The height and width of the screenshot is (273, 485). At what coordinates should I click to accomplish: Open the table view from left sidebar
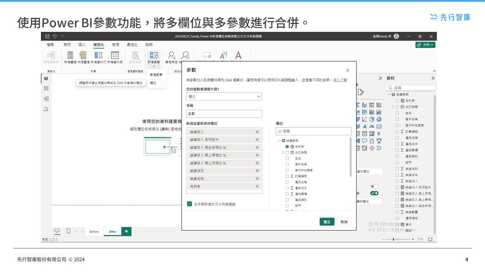[x=46, y=88]
